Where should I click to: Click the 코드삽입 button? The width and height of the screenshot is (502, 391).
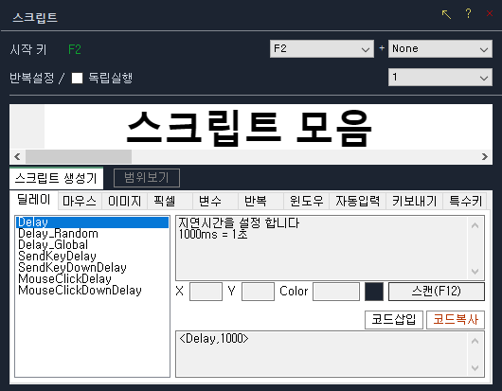[x=394, y=320]
